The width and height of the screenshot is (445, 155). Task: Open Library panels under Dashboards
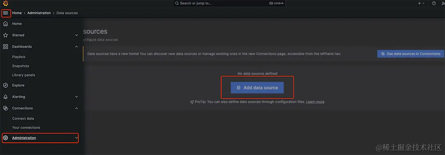click(23, 75)
